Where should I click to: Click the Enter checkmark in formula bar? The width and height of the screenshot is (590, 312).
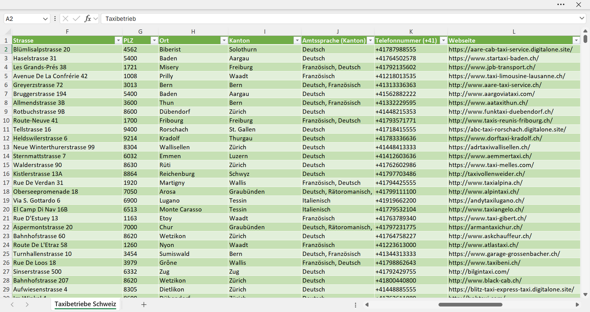click(76, 19)
